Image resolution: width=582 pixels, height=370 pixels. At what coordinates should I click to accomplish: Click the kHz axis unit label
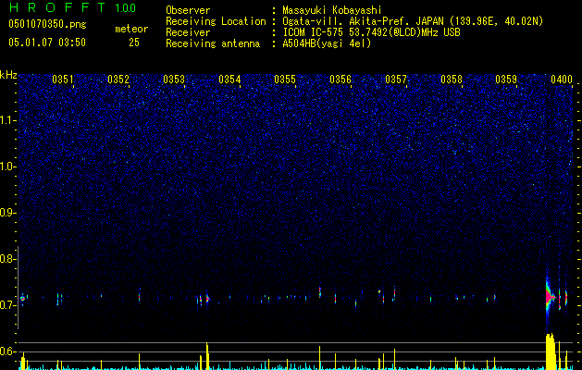8,75
